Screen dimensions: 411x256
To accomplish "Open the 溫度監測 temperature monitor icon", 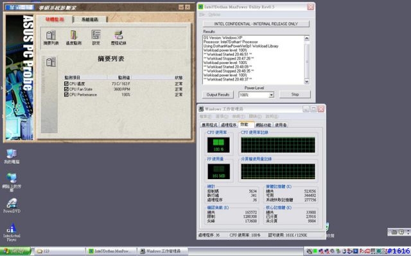I will pos(73,38).
